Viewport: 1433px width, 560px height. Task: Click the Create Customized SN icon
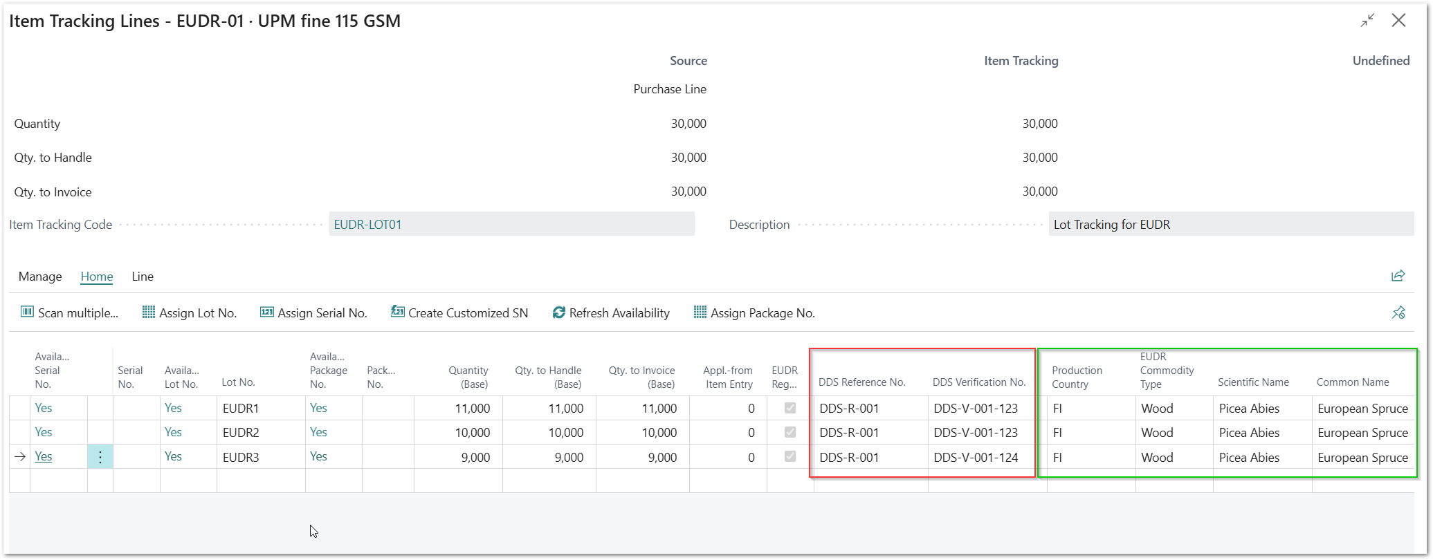pos(397,312)
